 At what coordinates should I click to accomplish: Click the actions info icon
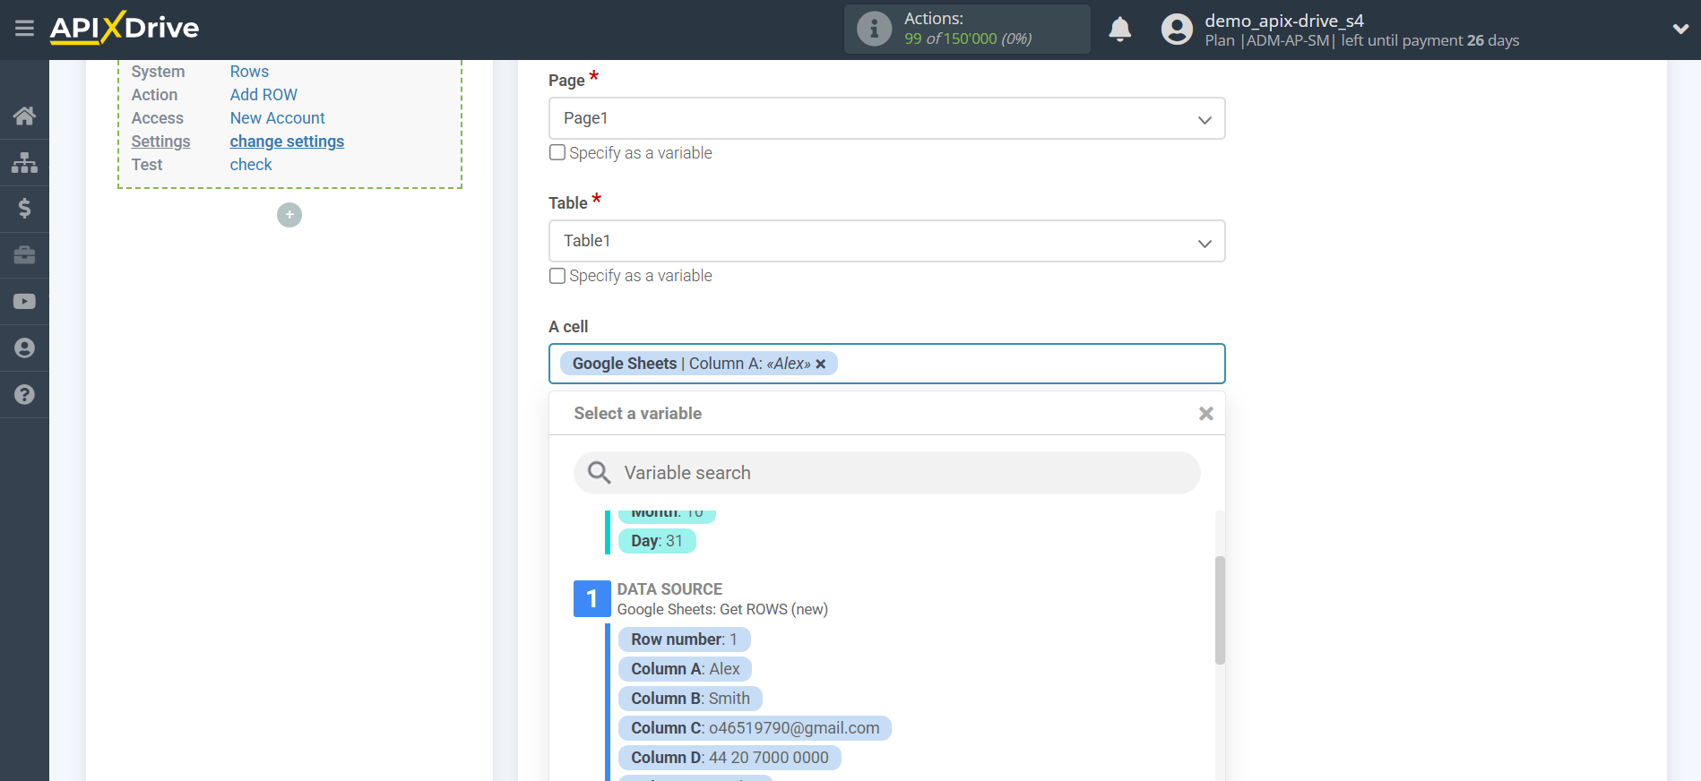pos(874,29)
